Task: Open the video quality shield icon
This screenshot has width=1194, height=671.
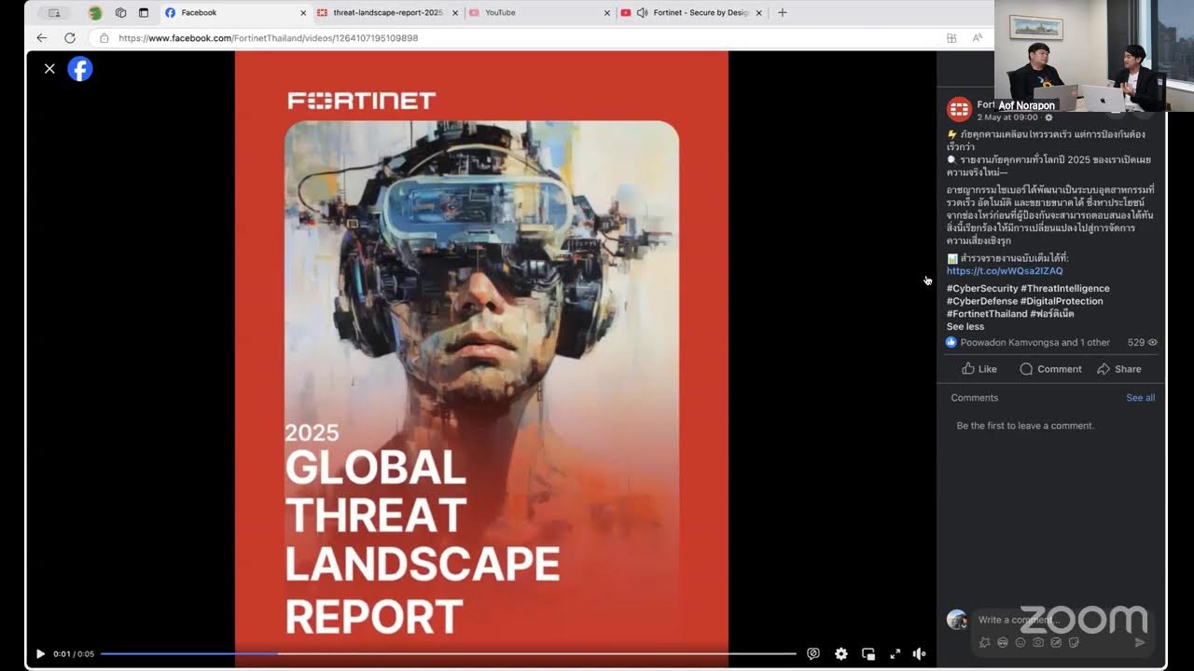Action: [813, 654]
